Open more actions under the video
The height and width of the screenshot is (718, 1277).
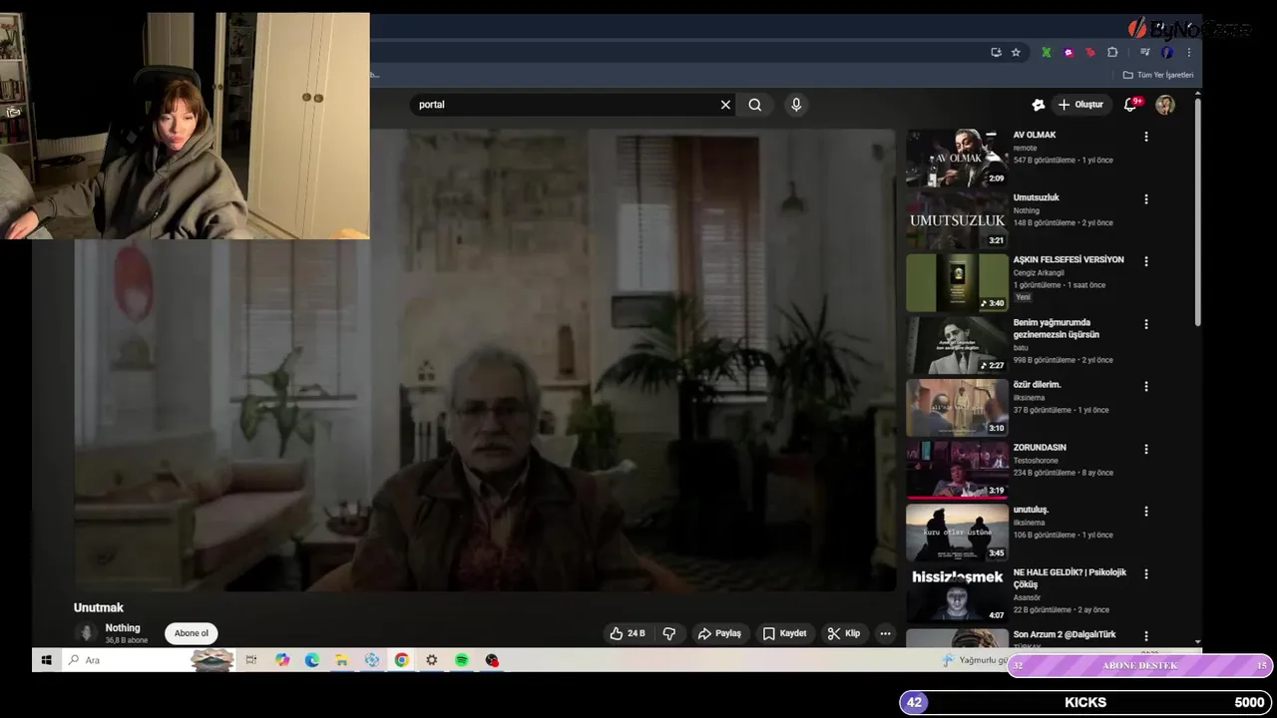[885, 633]
